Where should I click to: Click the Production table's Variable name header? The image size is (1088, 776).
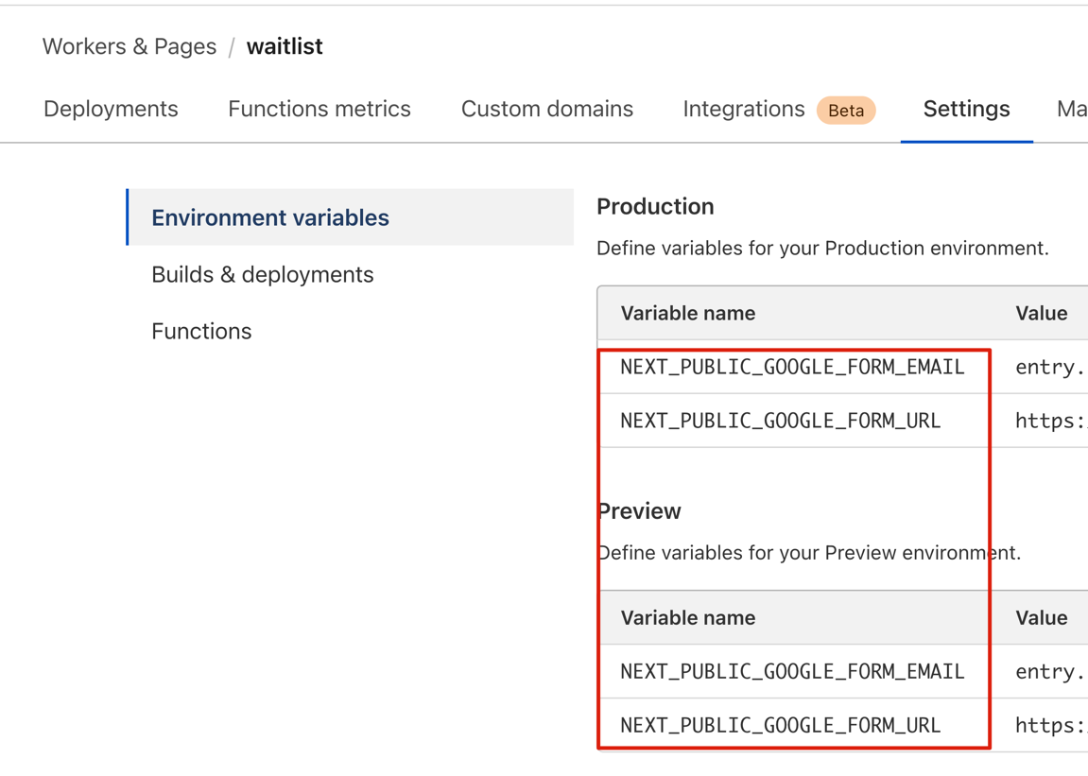tap(688, 313)
